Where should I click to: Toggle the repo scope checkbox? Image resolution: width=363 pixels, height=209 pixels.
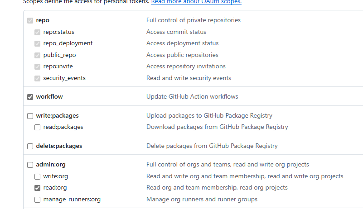[30, 20]
